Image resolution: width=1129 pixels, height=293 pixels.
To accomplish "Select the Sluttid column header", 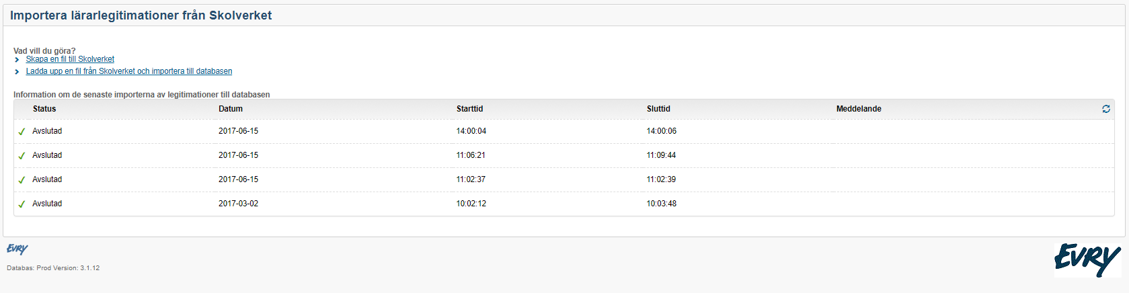I will pos(658,109).
